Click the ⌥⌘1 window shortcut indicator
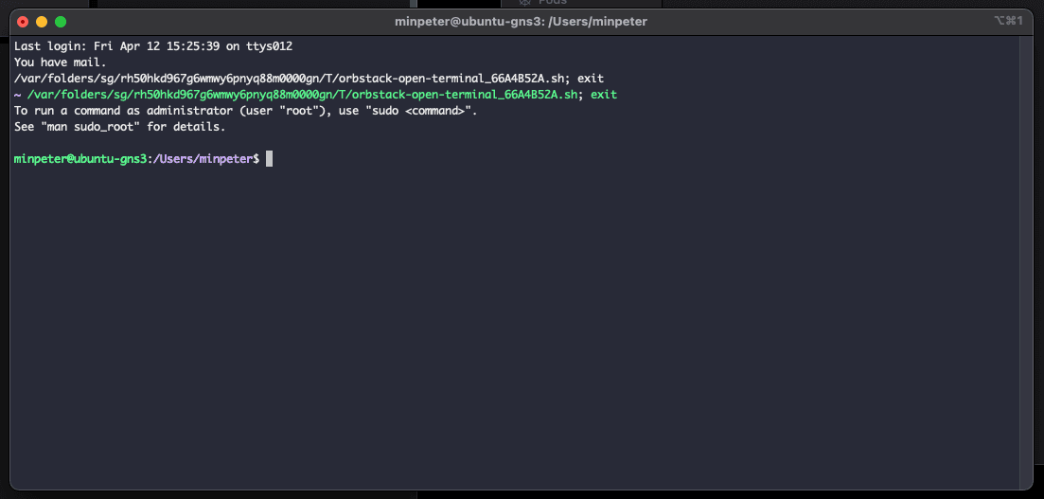Viewport: 1044px width, 499px height. [1009, 21]
